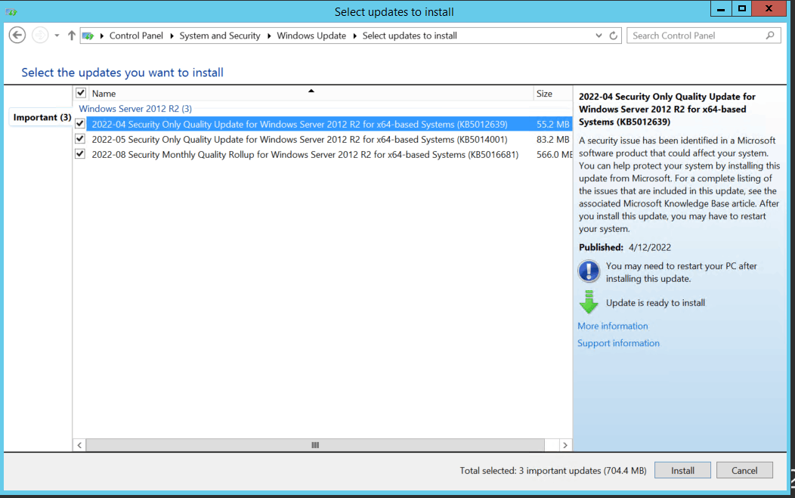Sort by the Name column header

[x=311, y=93]
